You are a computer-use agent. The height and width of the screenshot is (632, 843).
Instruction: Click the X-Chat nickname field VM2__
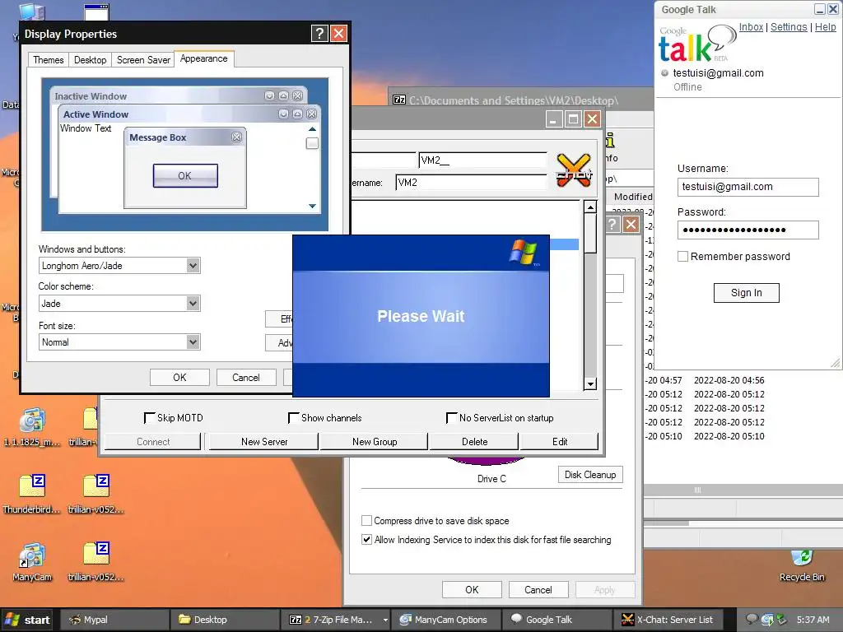tap(482, 160)
